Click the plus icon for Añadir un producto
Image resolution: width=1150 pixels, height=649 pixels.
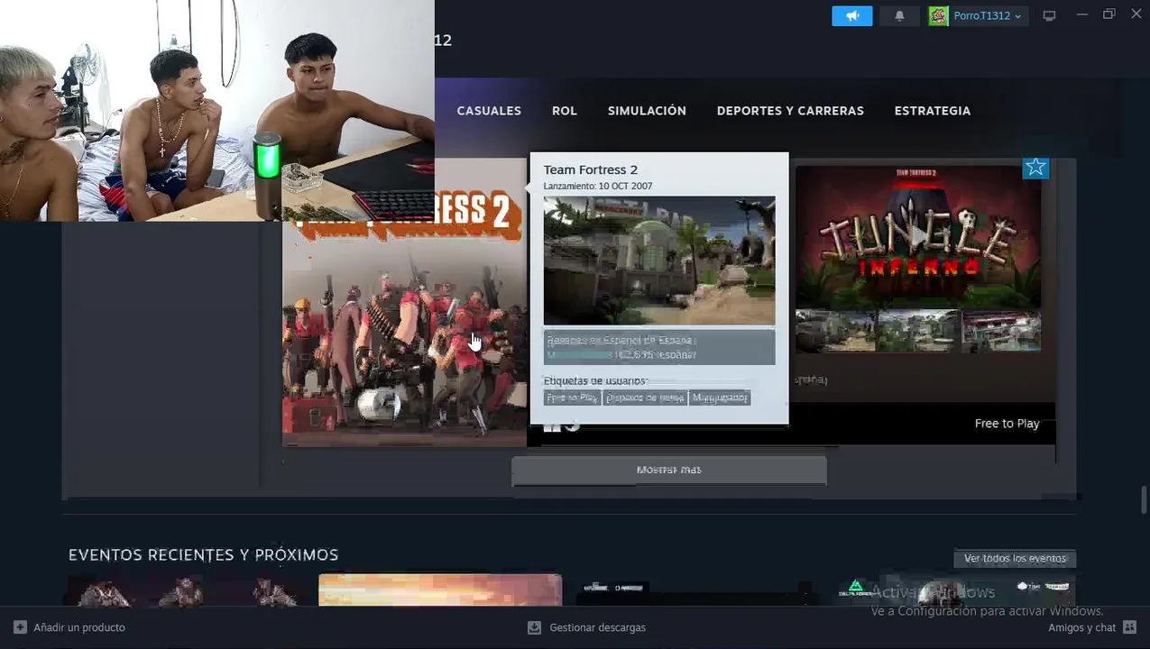[20, 627]
